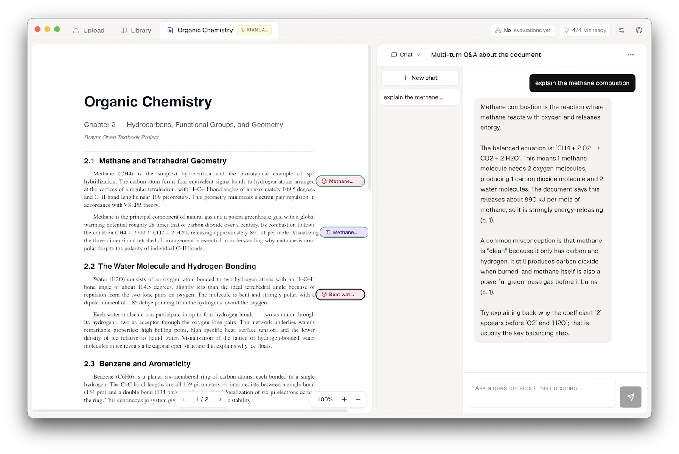Screen dimensions: 679x454
Task: Click the purple Methane... equation chip
Action: pos(344,233)
